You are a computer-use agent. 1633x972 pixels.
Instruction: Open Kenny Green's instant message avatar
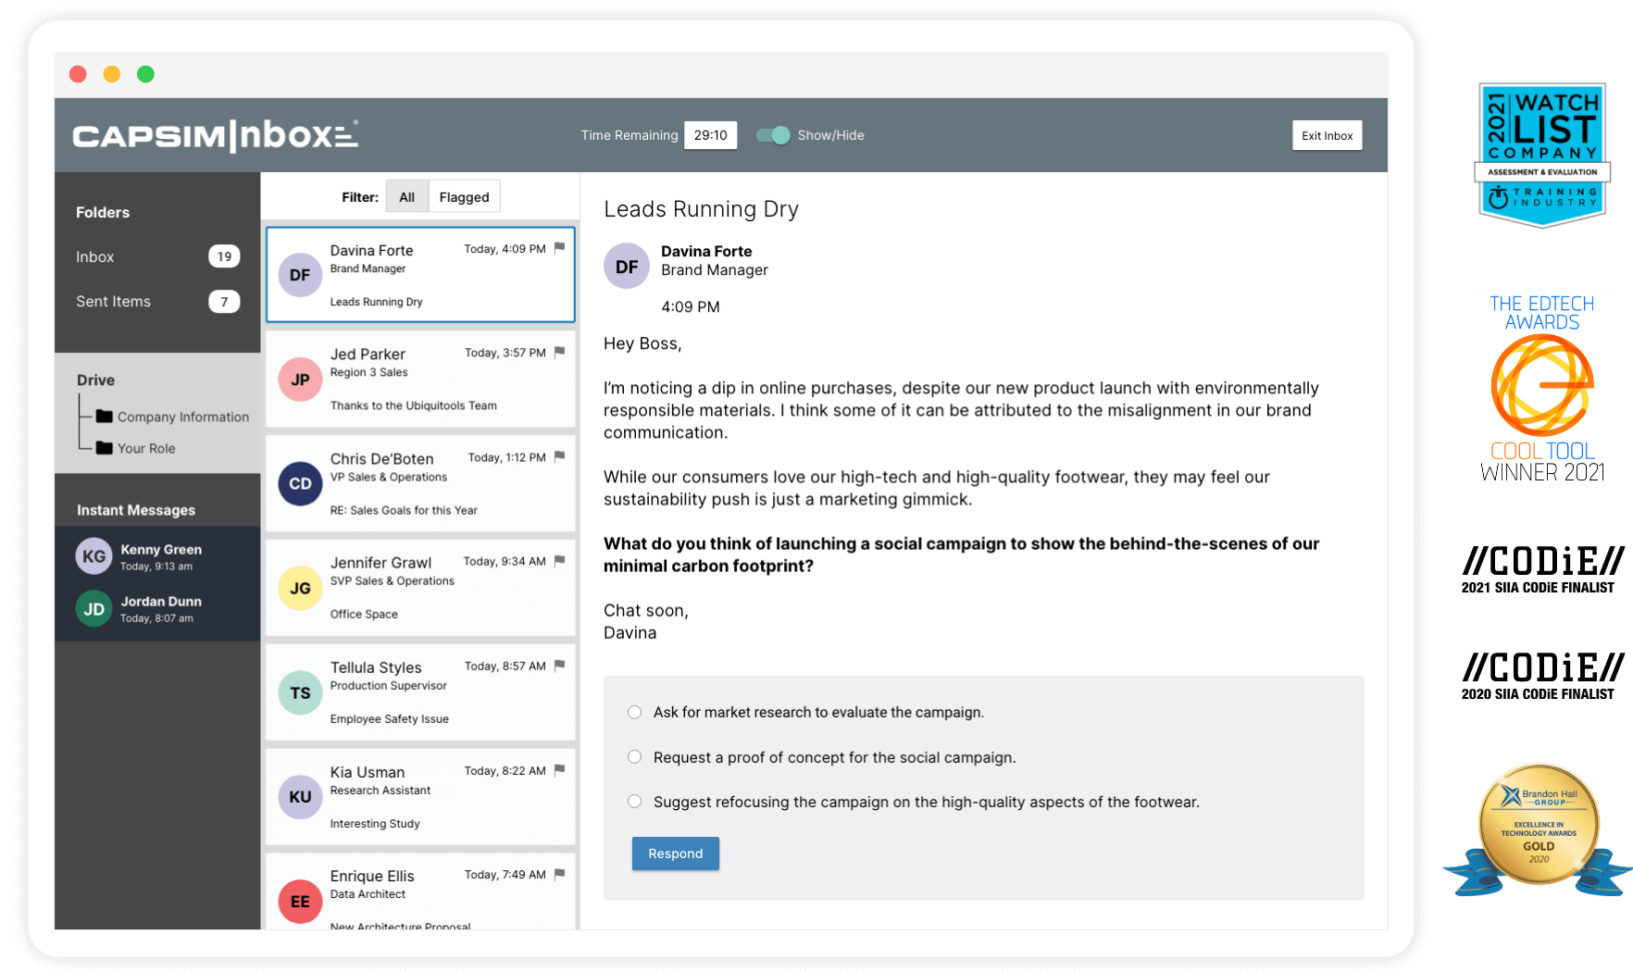[93, 555]
